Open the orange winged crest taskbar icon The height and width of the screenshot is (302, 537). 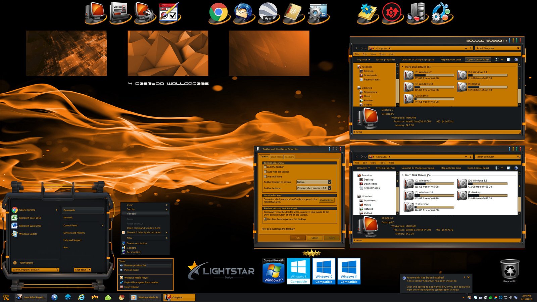[95, 297]
